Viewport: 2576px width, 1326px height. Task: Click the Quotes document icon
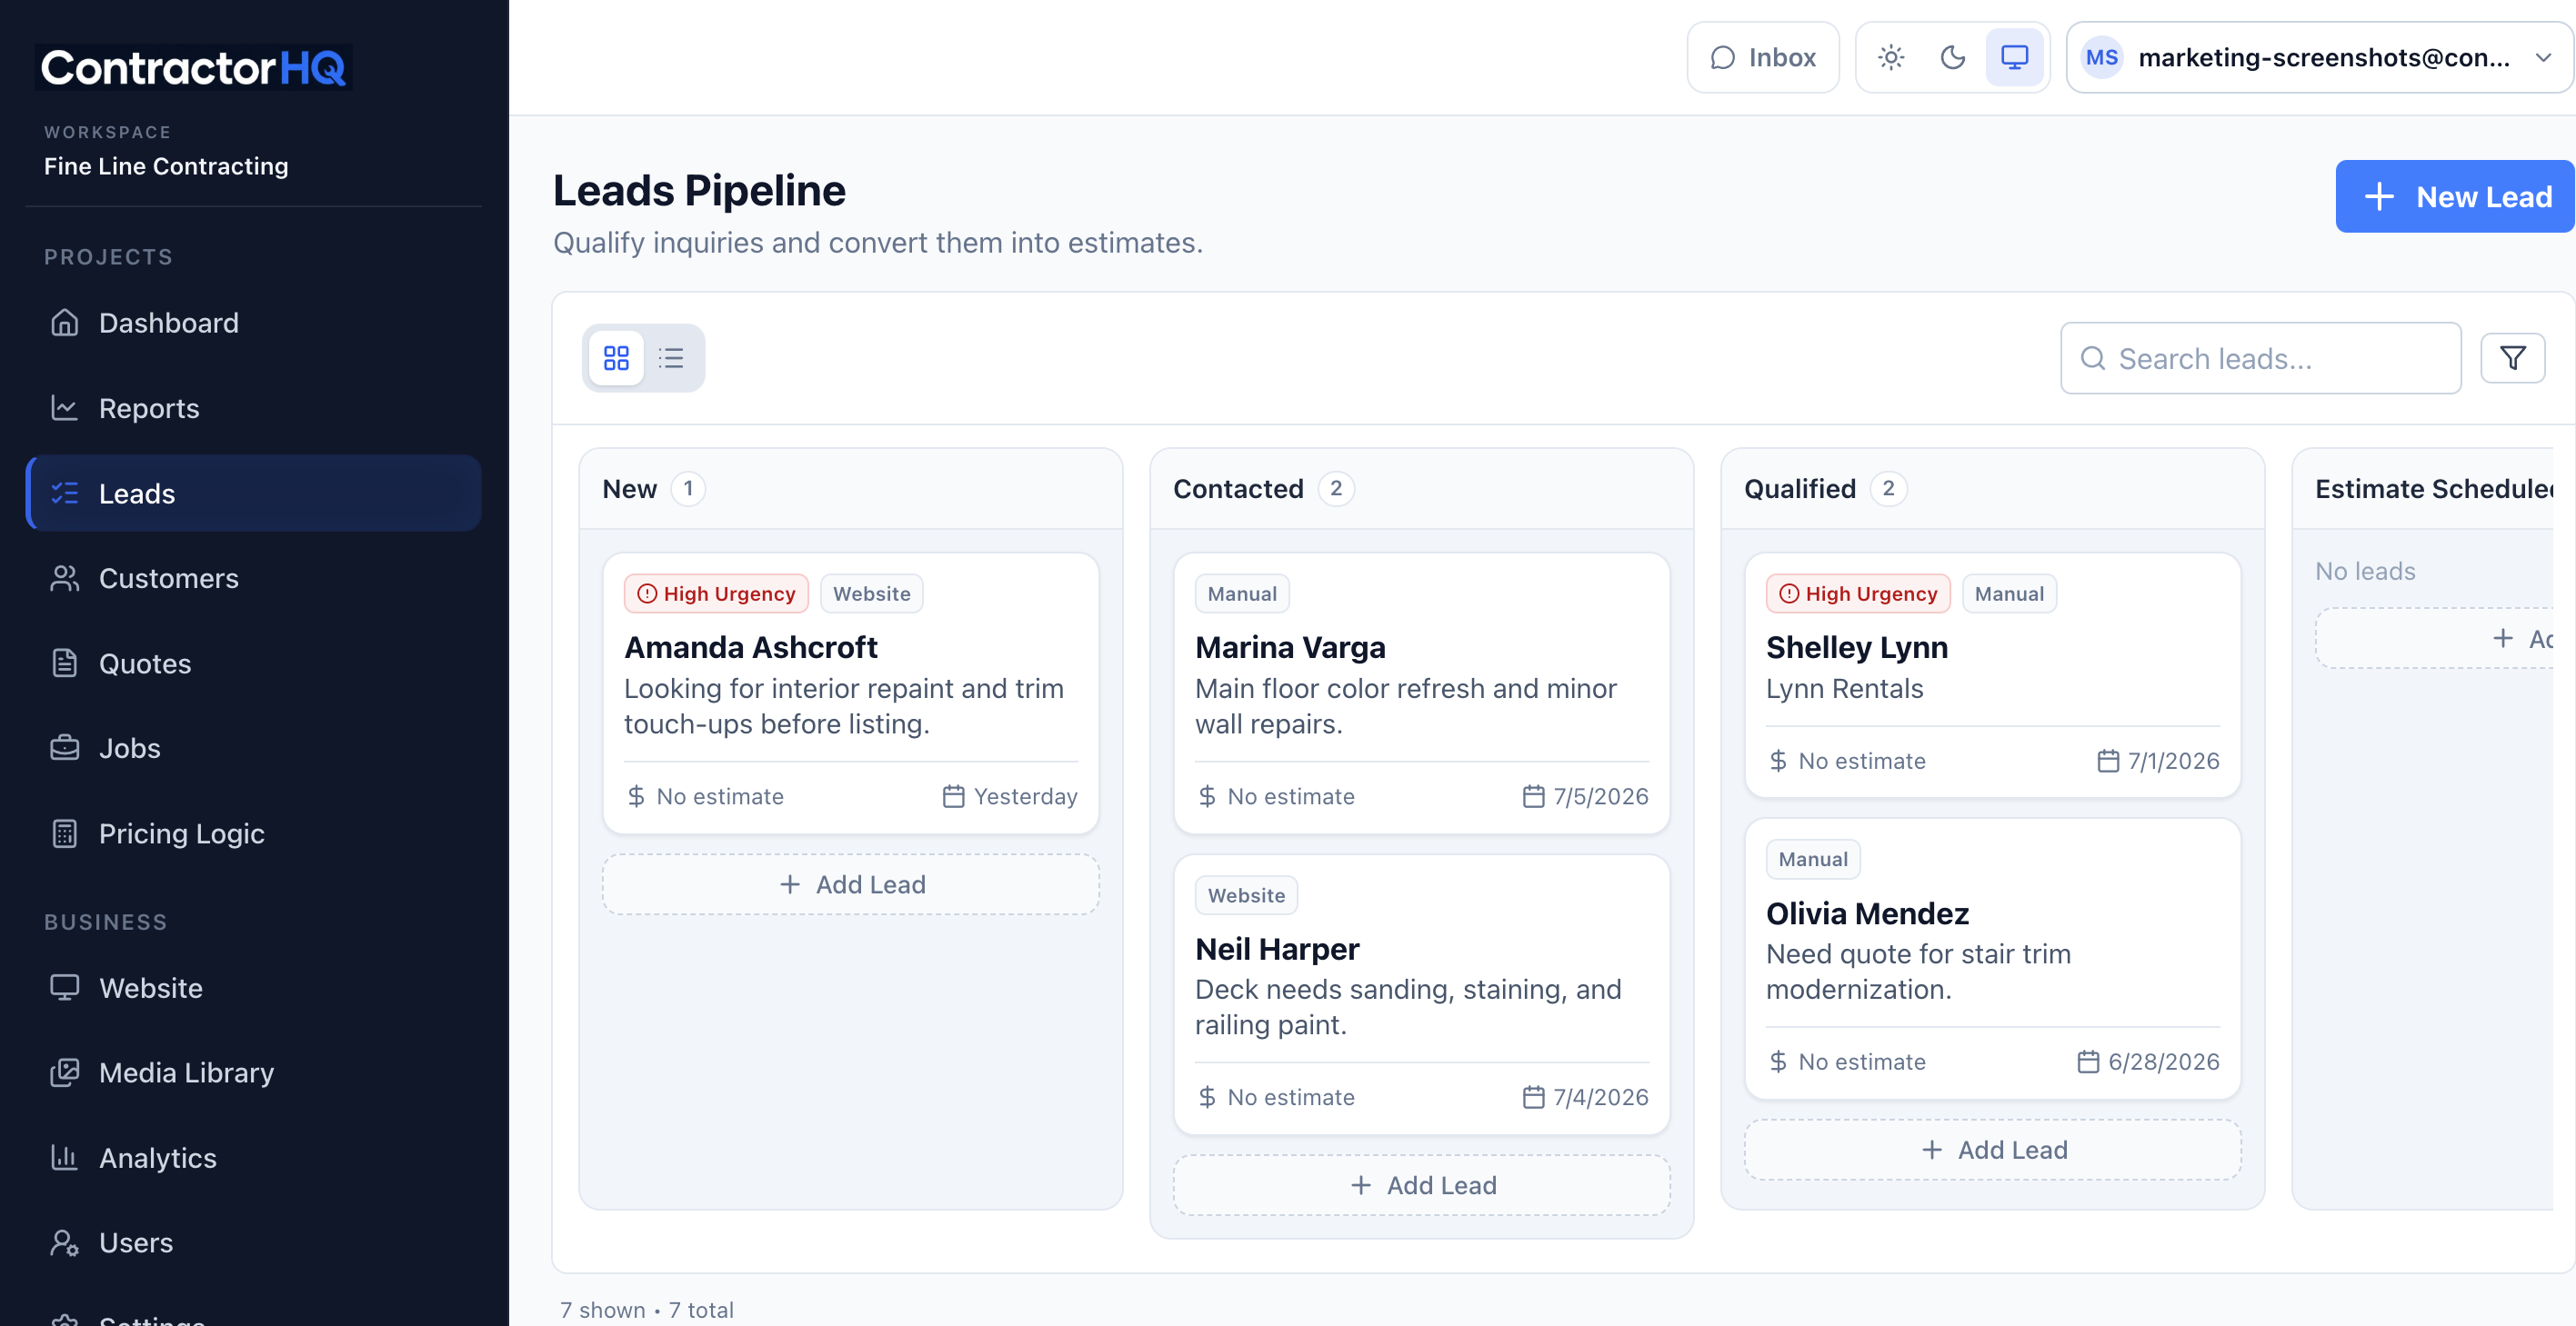click(x=65, y=663)
